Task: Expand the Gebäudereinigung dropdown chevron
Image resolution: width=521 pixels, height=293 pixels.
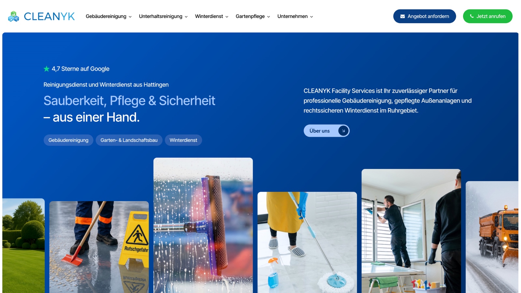Action: tap(130, 17)
